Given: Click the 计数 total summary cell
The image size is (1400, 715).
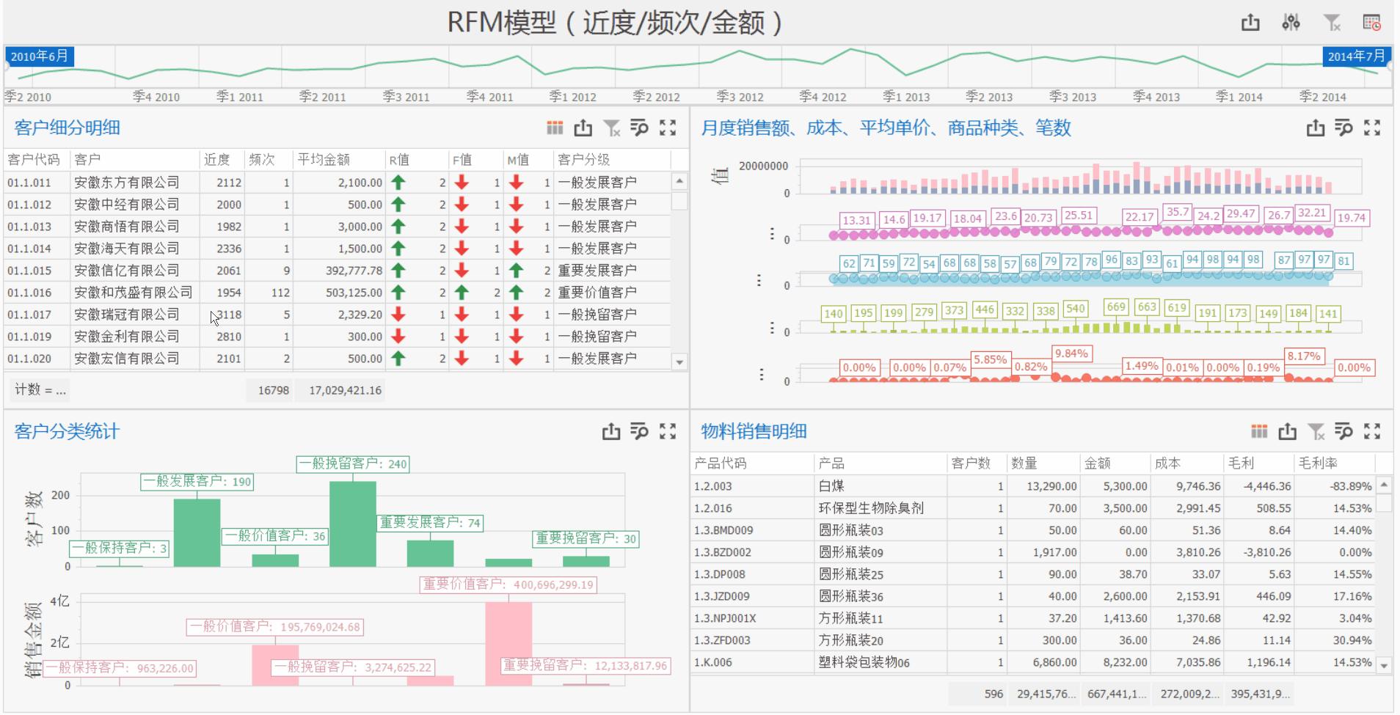Looking at the screenshot, I should point(40,391).
